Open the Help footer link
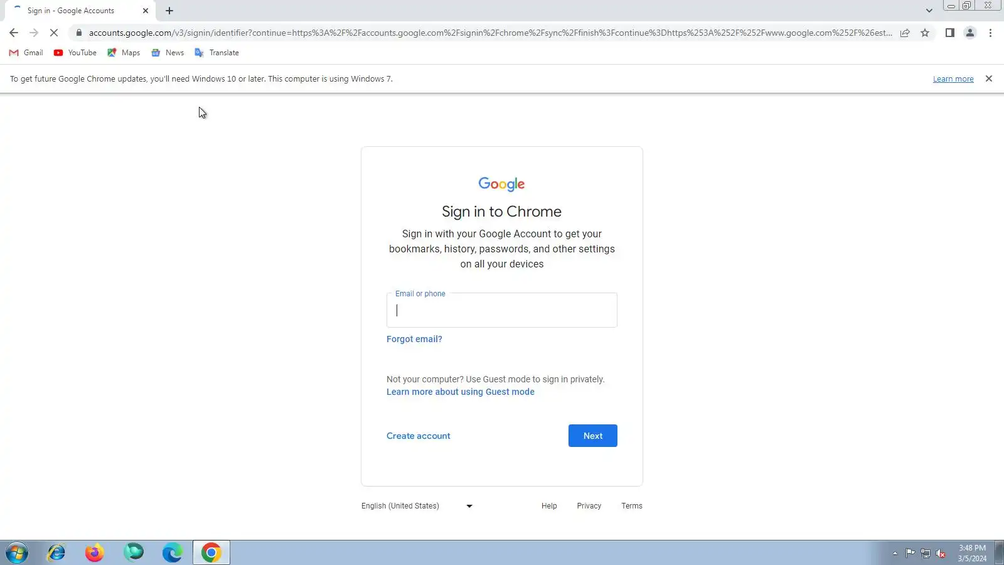The height and width of the screenshot is (565, 1004). [549, 506]
